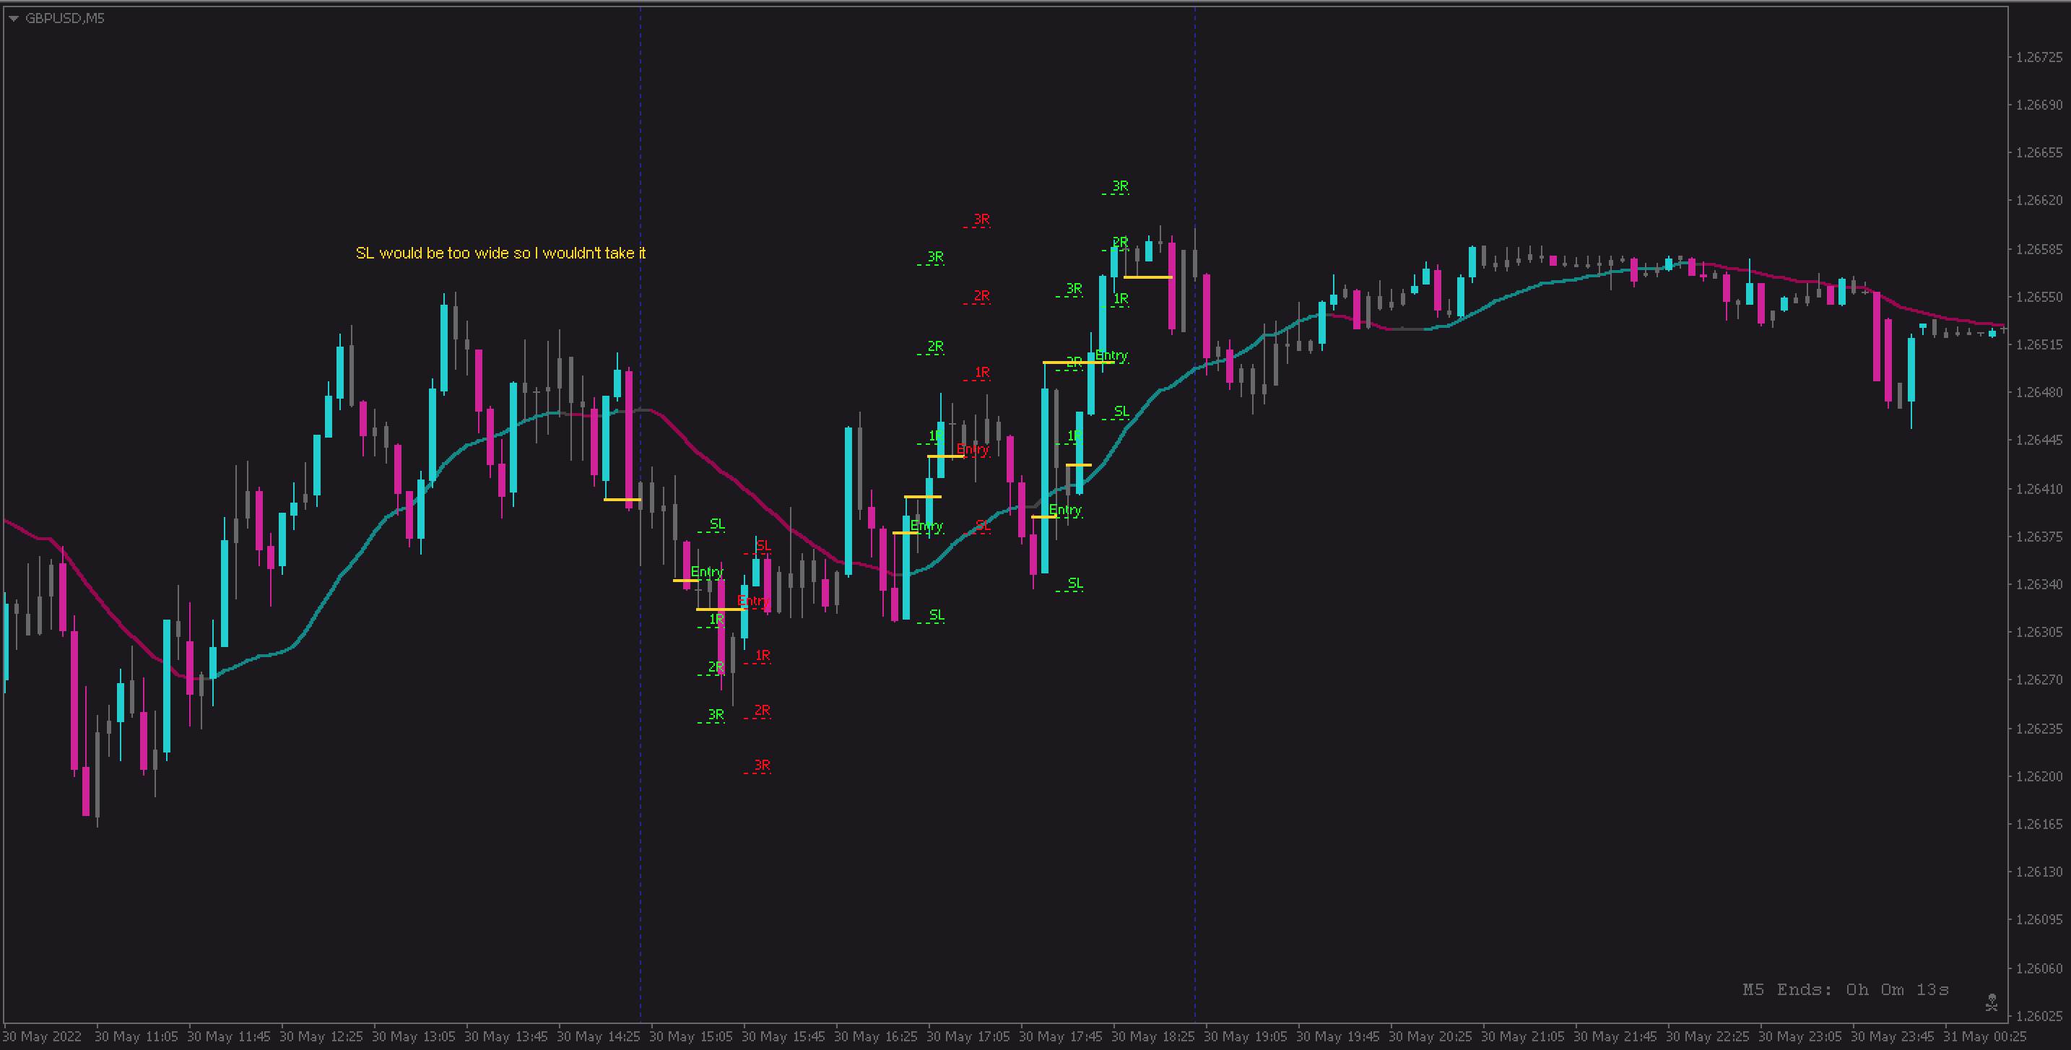The image size is (2071, 1050).
Task: Click the '31 May 00:25' time label
Action: coord(1984,1037)
